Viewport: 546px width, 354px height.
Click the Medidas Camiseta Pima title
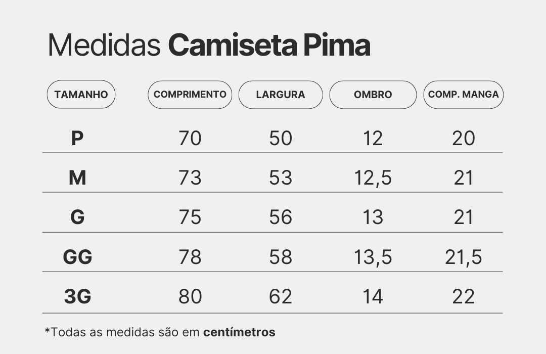[209, 46]
